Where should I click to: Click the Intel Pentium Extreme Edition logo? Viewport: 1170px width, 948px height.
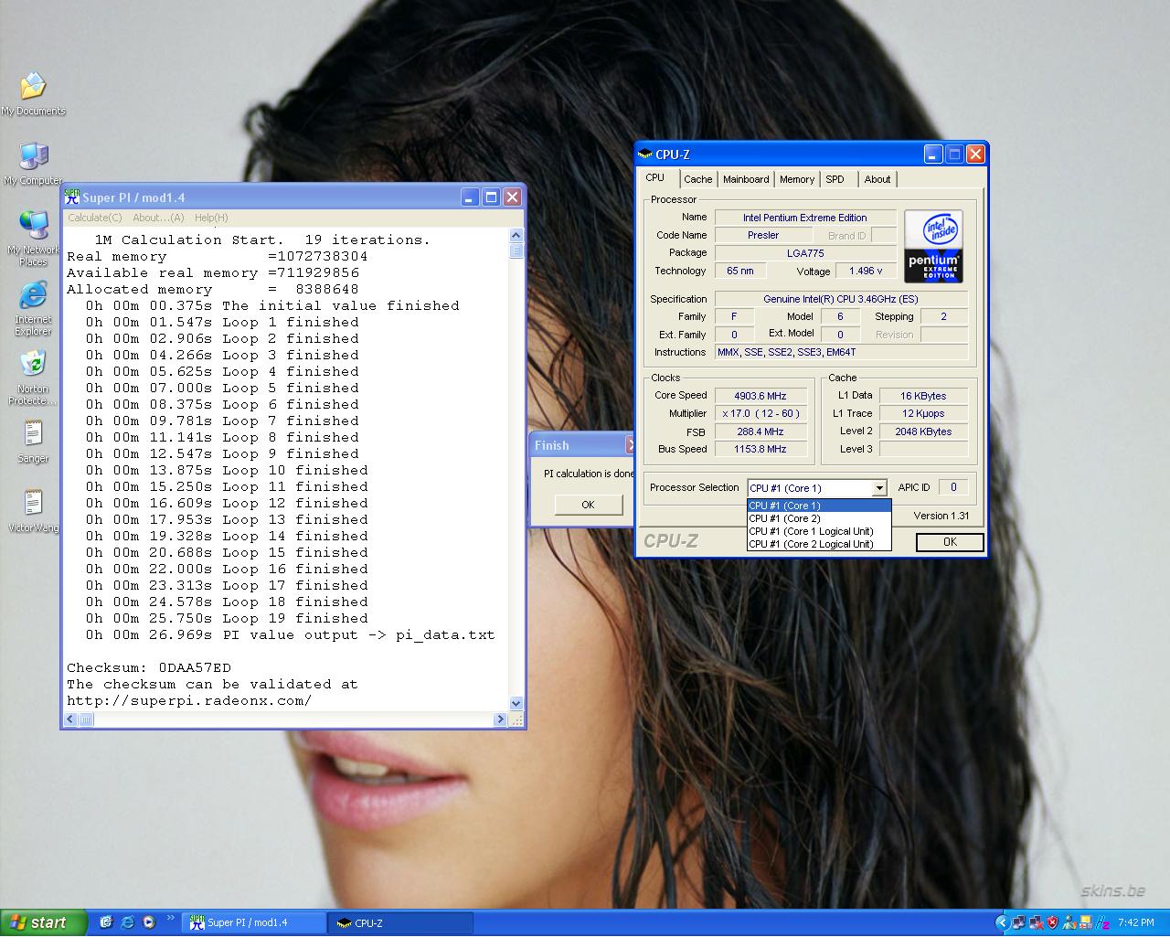[x=932, y=246]
